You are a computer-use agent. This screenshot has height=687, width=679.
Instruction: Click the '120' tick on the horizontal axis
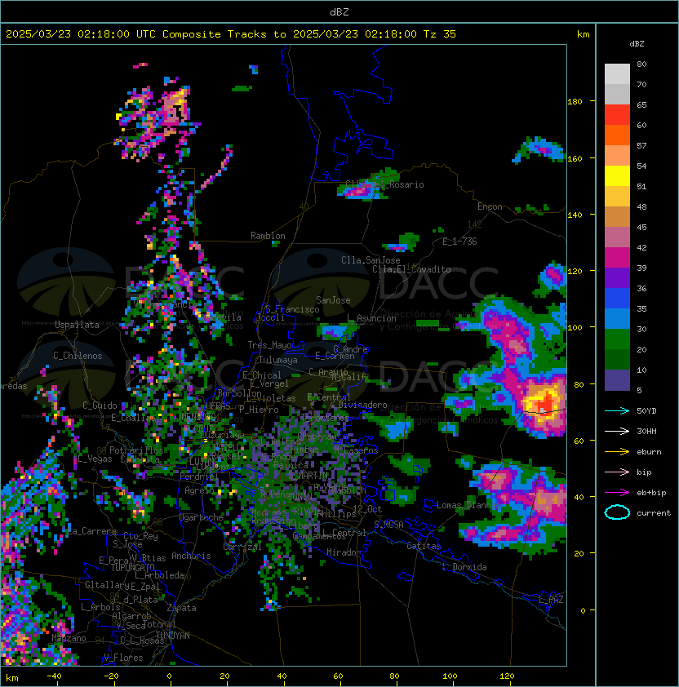[507, 676]
